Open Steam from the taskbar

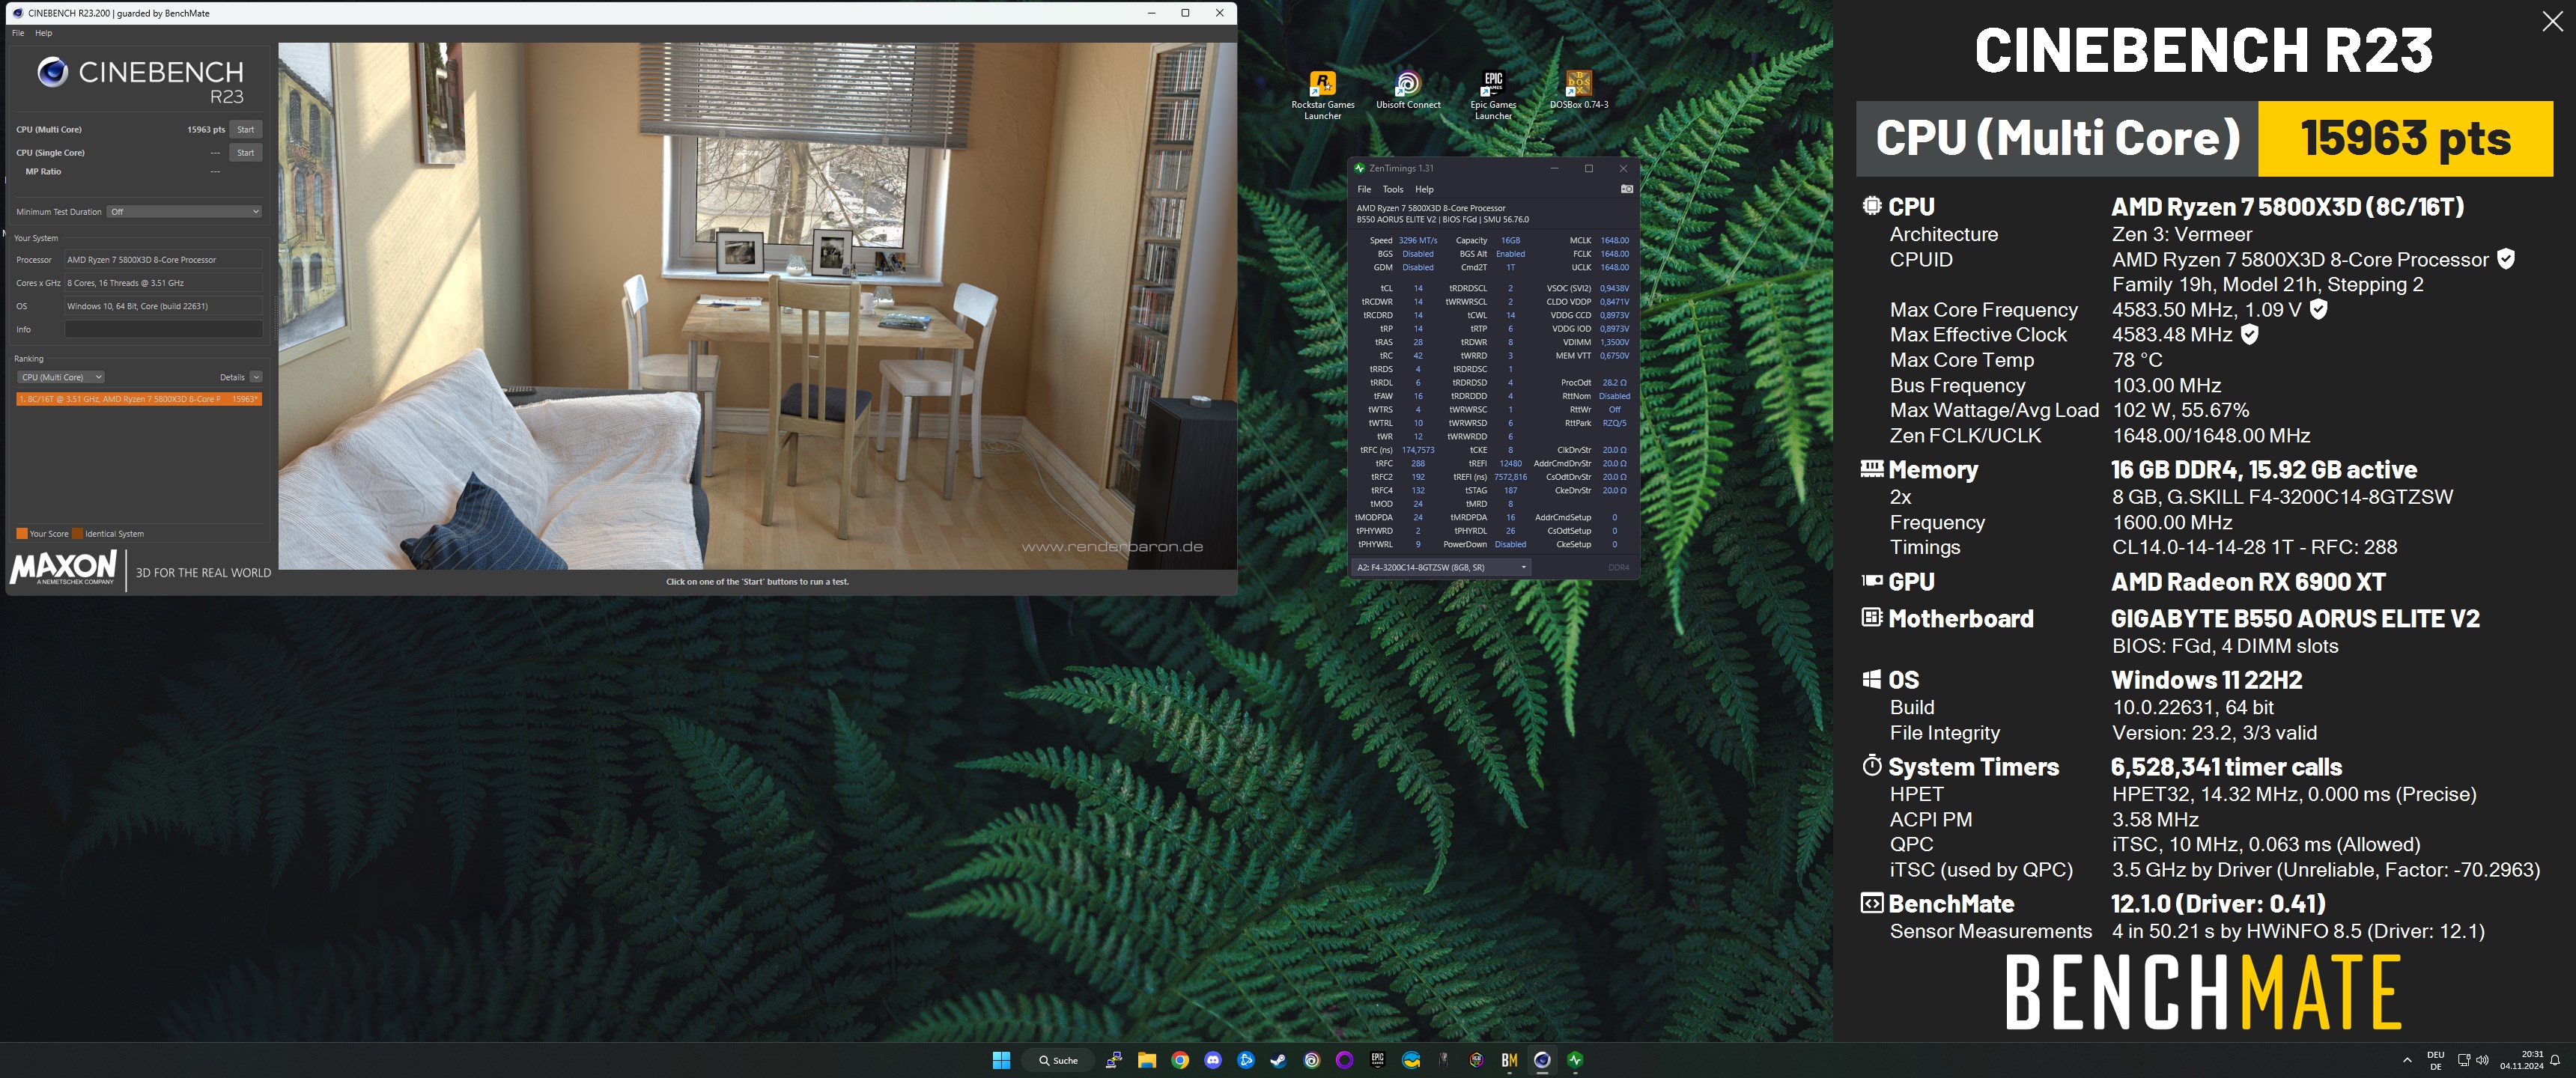[x=1278, y=1060]
